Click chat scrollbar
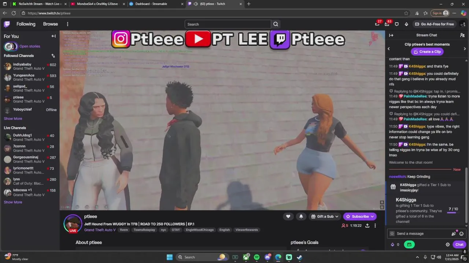The width and height of the screenshot is (469, 263). [x=466, y=195]
